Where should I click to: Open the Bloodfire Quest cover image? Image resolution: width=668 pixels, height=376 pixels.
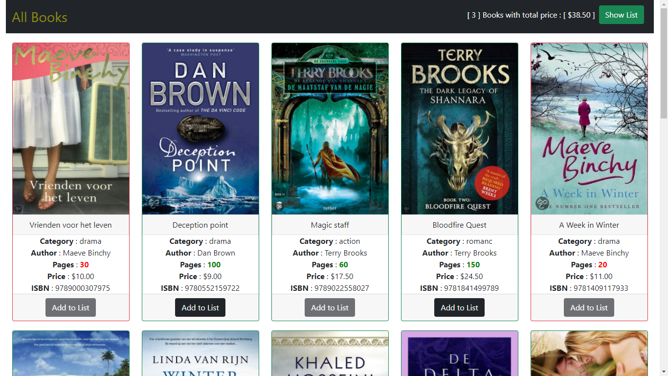[x=460, y=129]
